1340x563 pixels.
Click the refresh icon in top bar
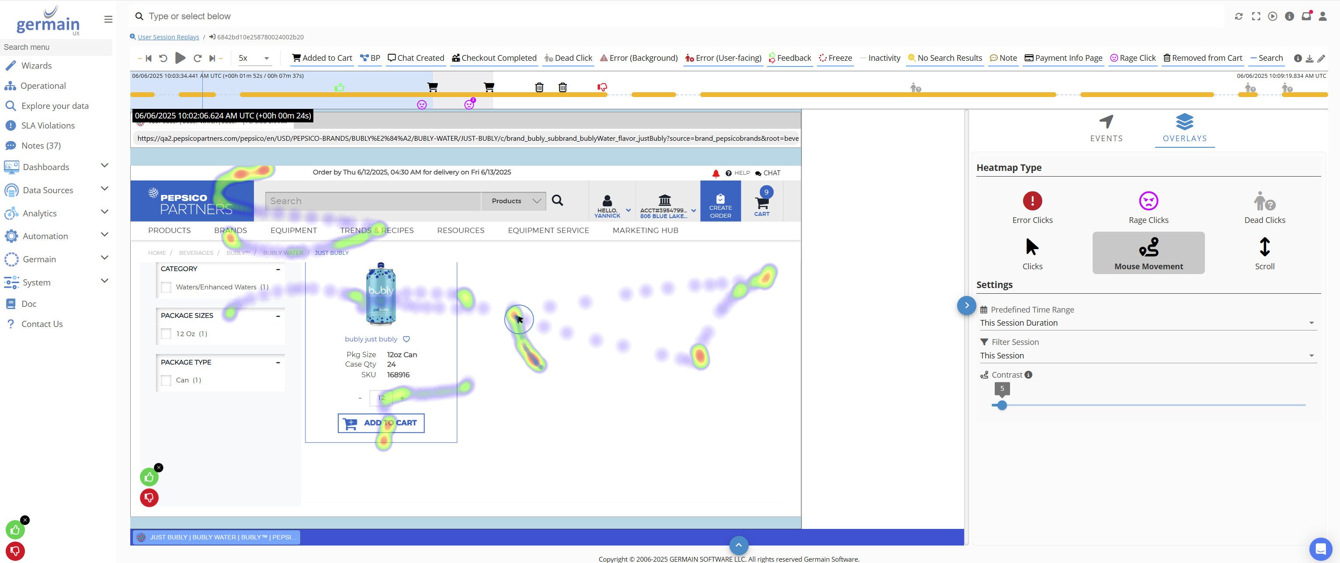(x=1239, y=16)
